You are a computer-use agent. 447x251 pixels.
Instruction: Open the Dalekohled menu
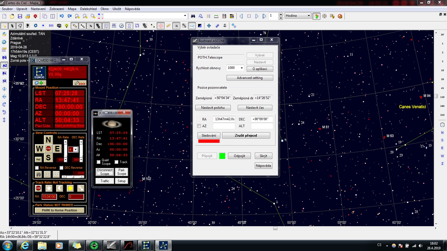coord(88,9)
